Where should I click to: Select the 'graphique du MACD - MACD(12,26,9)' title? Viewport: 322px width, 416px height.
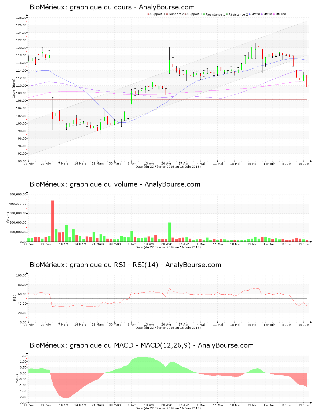pos(130,345)
